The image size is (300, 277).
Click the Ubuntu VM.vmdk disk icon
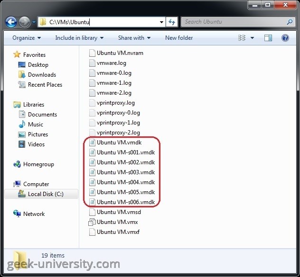point(92,143)
